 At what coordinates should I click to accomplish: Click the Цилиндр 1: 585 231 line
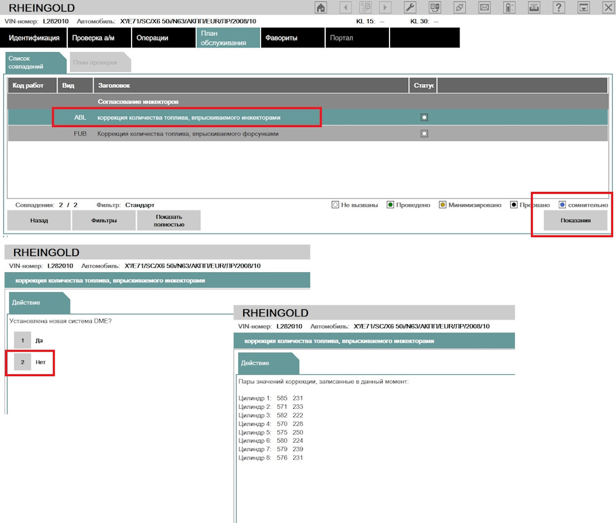pyautogui.click(x=271, y=398)
